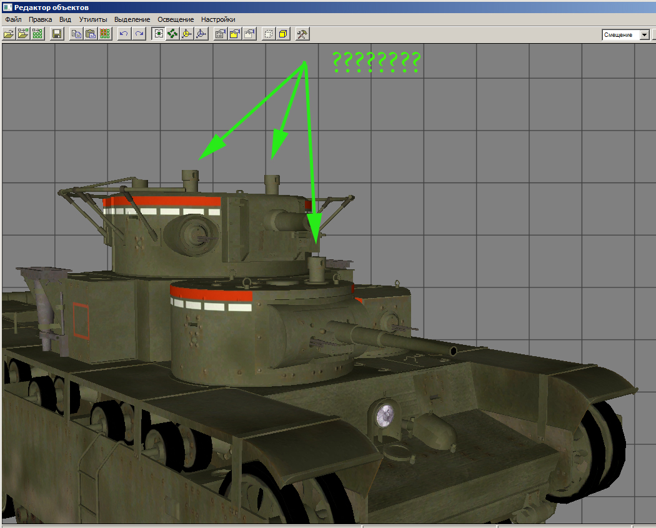Select the blue axes pivot tool

pos(201,34)
